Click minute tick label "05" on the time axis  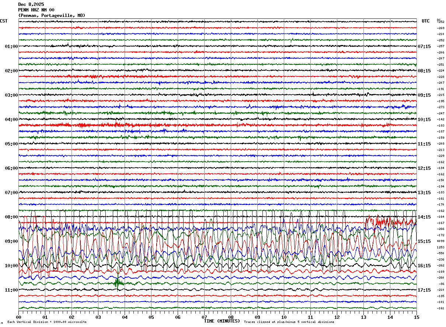(x=151, y=317)
